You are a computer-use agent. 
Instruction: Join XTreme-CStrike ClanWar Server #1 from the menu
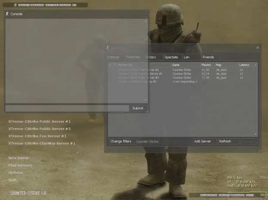click(x=42, y=143)
